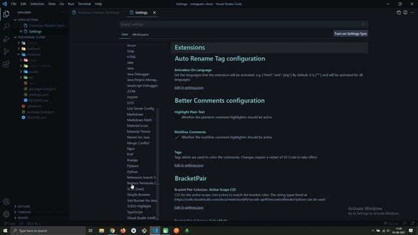Image resolution: width=418 pixels, height=235 pixels.
Task: Open File Explorer from the taskbar
Action: pyautogui.click(x=102, y=230)
